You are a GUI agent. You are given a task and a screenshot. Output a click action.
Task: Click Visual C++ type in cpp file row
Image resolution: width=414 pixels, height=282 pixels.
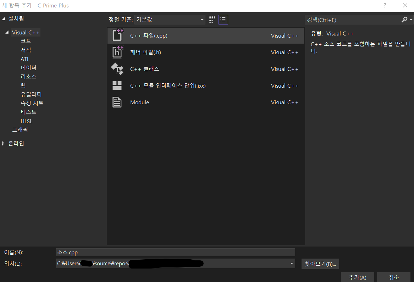(285, 35)
